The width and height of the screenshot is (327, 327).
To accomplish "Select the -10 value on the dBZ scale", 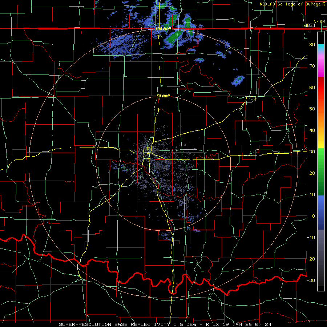I will [x=311, y=237].
